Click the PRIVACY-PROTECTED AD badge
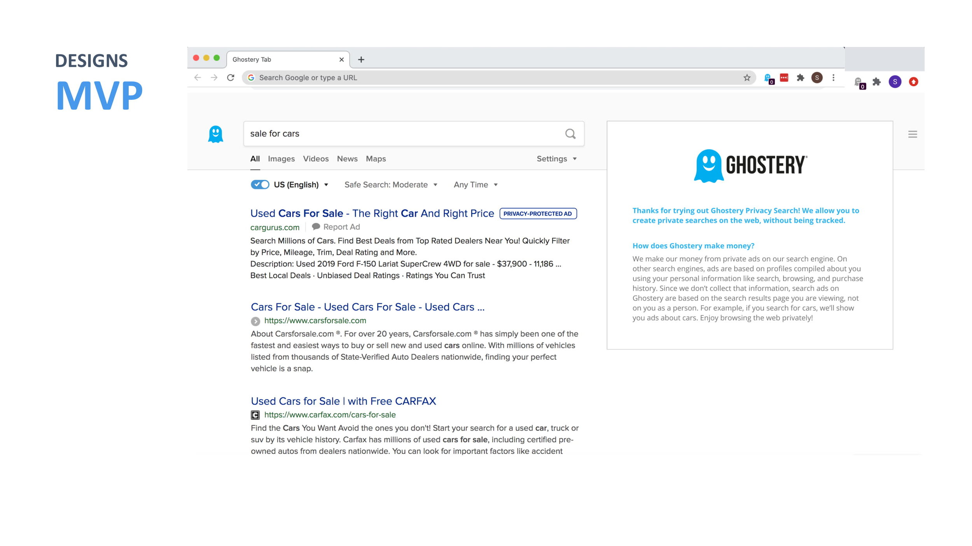Screen dimensions: 972x546 click(x=538, y=214)
